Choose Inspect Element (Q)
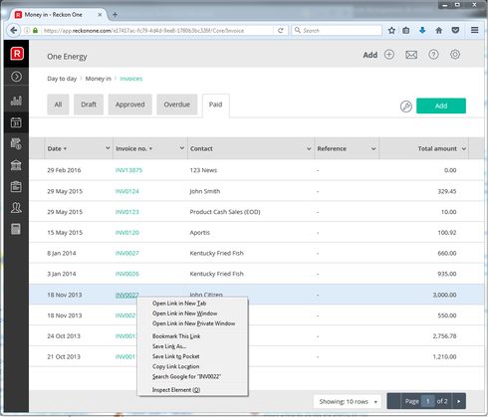The width and height of the screenshot is (488, 417). pyautogui.click(x=192, y=390)
